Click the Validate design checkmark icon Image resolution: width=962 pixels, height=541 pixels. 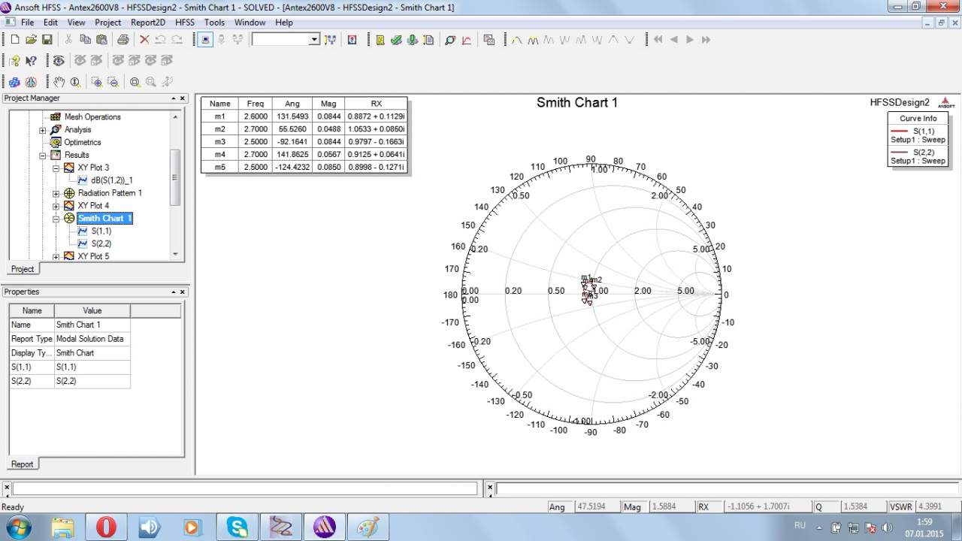coord(396,40)
